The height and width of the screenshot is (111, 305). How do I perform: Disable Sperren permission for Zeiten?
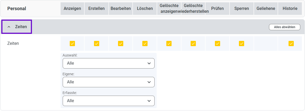[x=242, y=44]
